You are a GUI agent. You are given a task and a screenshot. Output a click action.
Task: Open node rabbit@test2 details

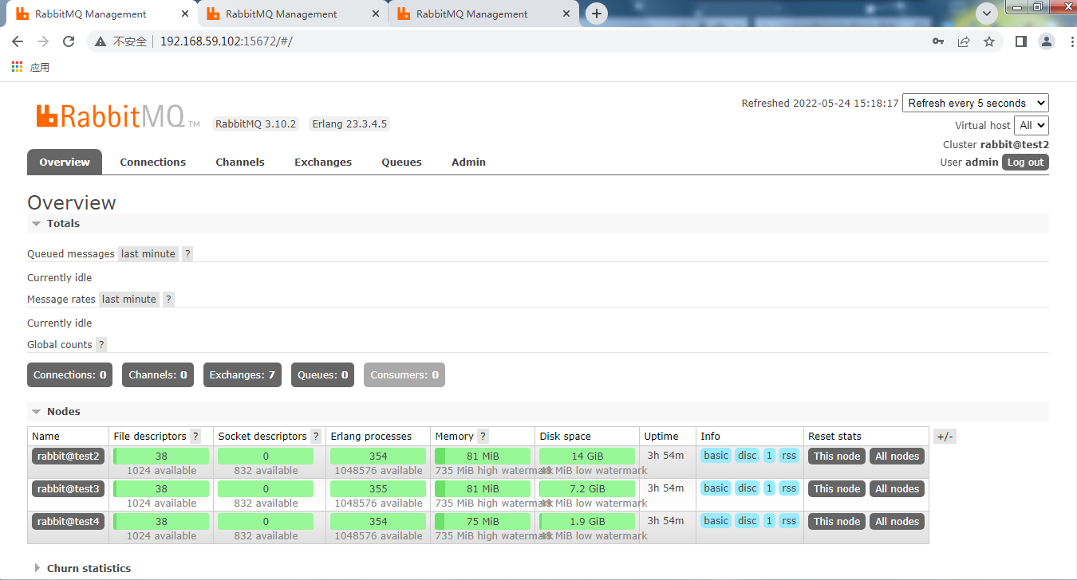[69, 456]
